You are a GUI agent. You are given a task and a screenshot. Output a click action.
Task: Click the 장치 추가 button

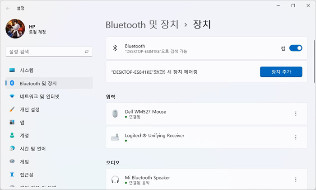click(281, 72)
